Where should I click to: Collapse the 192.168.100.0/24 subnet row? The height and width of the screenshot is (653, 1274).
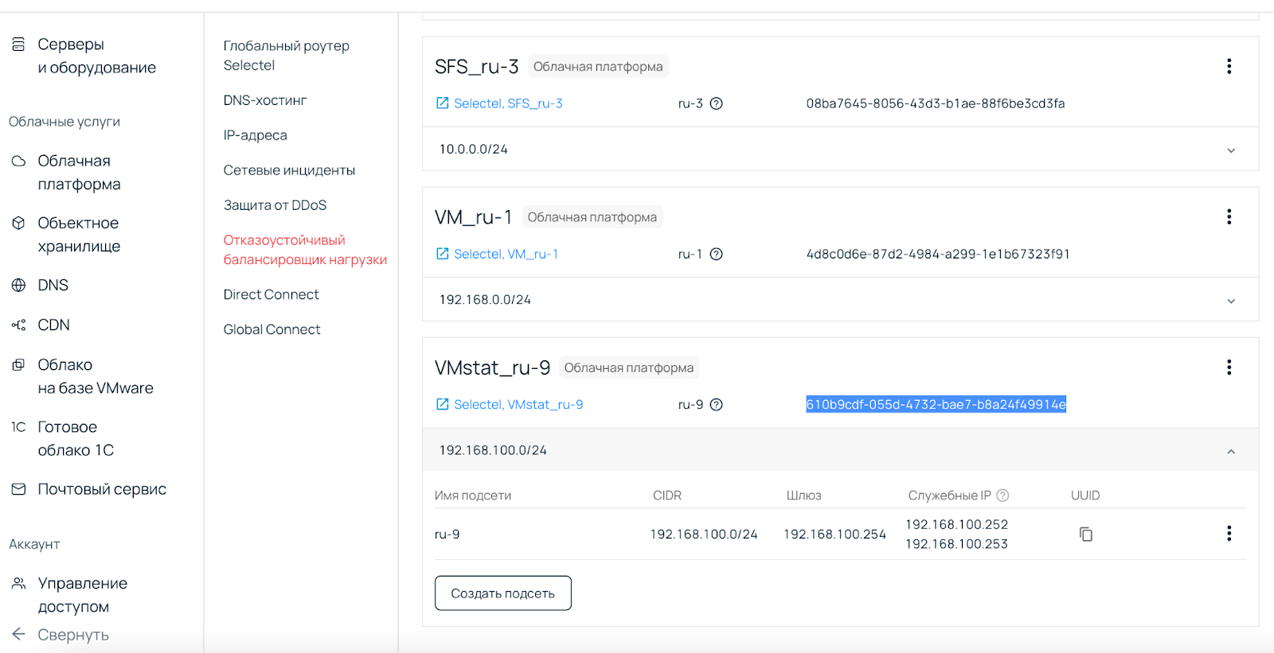[x=840, y=450]
